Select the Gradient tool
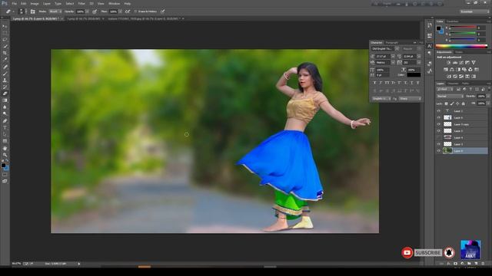492x276 pixels. click(5, 100)
